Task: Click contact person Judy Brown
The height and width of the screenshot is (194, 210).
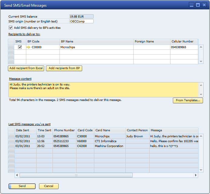Action: click(137, 136)
